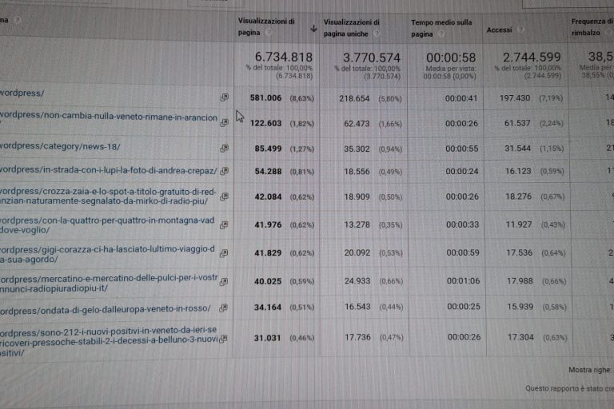This screenshot has width=614, height=409.
Task: Click the external link icon beside non-cambia-nulla-veneto page
Action: pyautogui.click(x=224, y=122)
